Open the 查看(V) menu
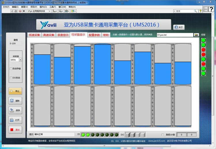This screenshot has width=216, height=149. point(24,7)
